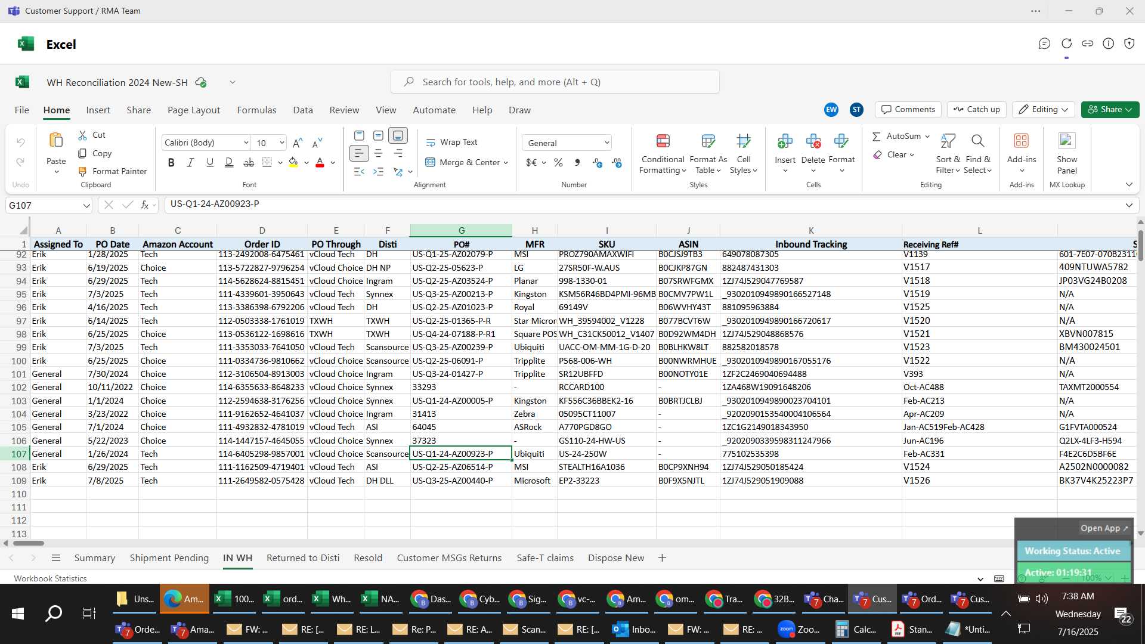Screen dimensions: 1145x644
Task: Toggle strikethrough formatting
Action: [x=249, y=162]
